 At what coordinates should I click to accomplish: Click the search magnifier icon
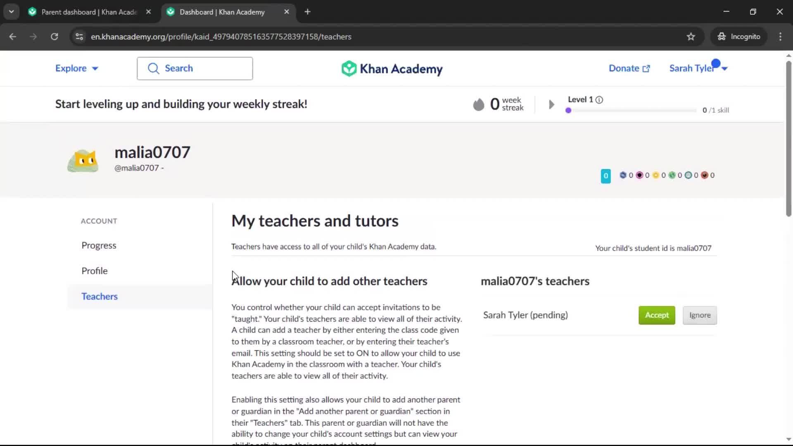pyautogui.click(x=153, y=69)
